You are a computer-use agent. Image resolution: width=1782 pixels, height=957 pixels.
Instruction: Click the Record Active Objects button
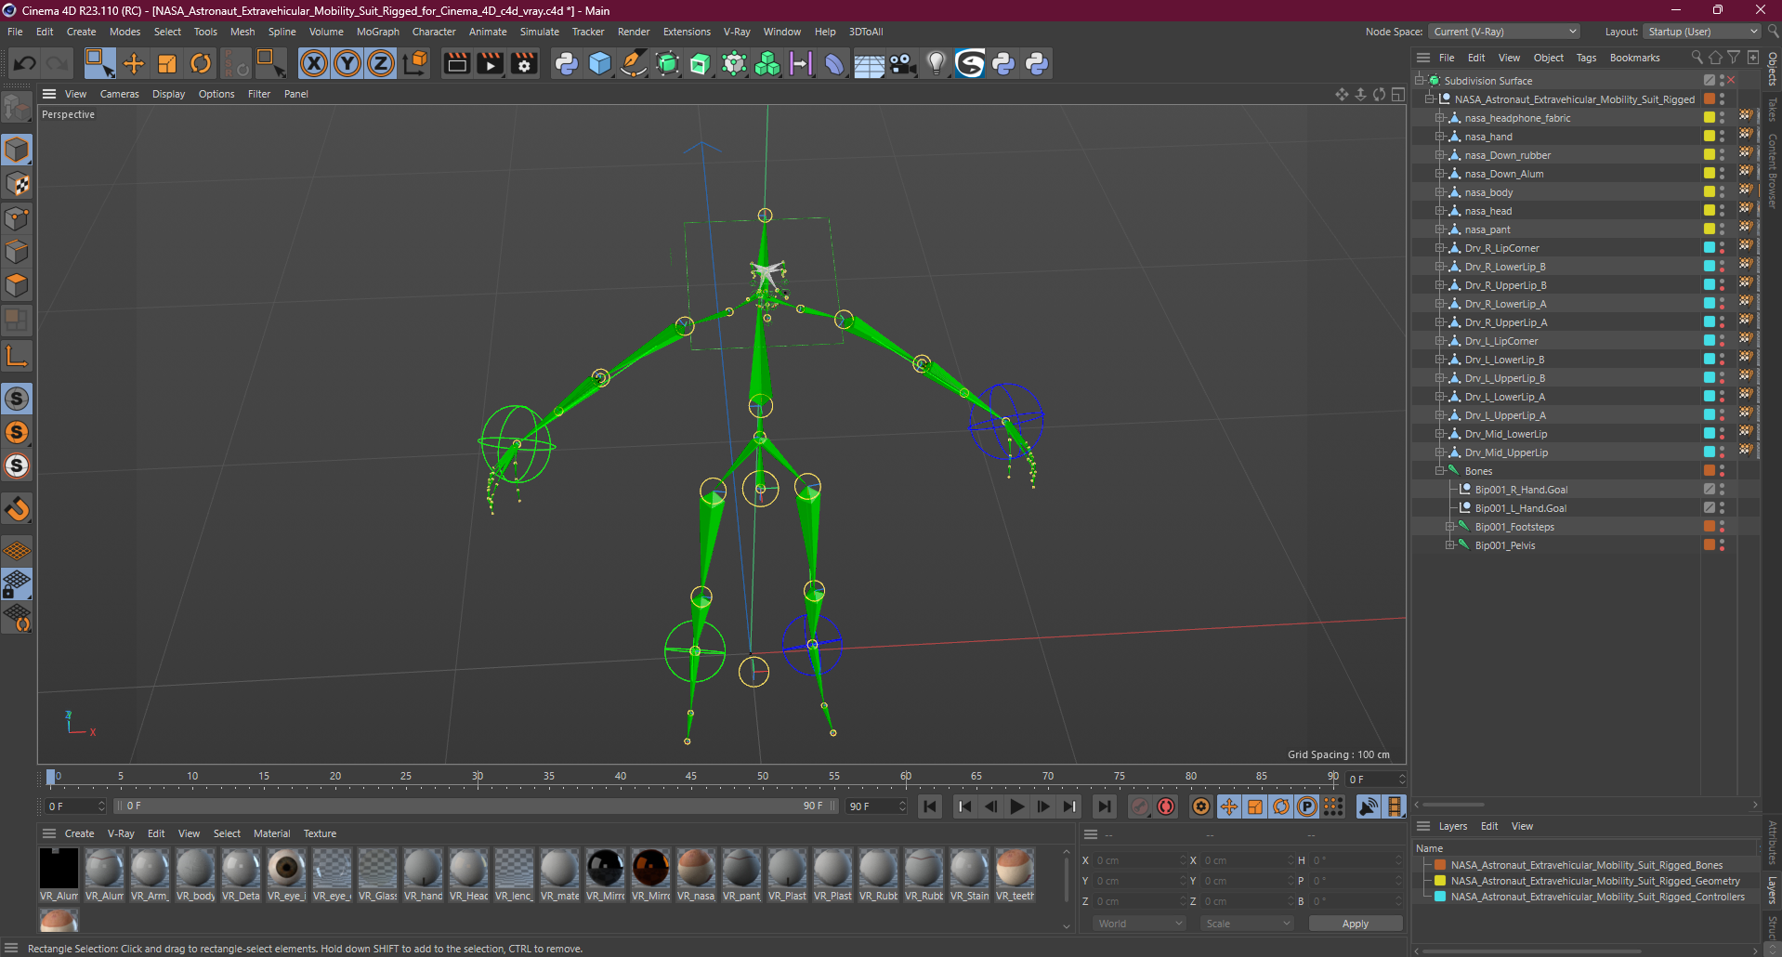point(1140,806)
